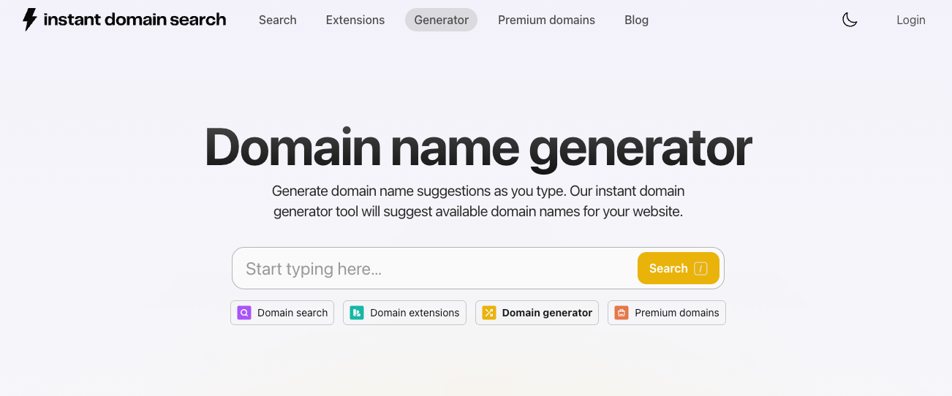Click the yellow shuffle icon on Domain generator chip
Image resolution: width=952 pixels, height=396 pixels.
[489, 313]
